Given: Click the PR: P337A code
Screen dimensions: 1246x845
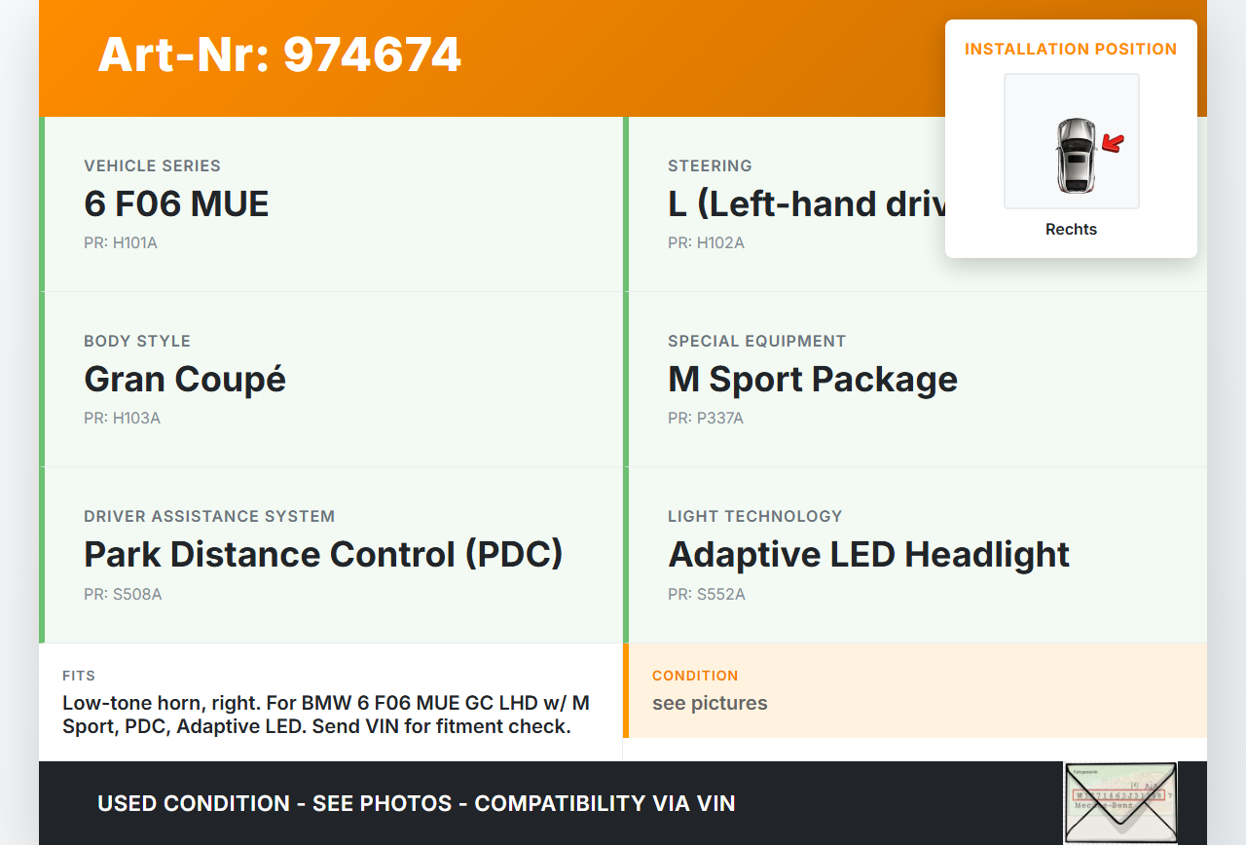Looking at the screenshot, I should tap(705, 418).
